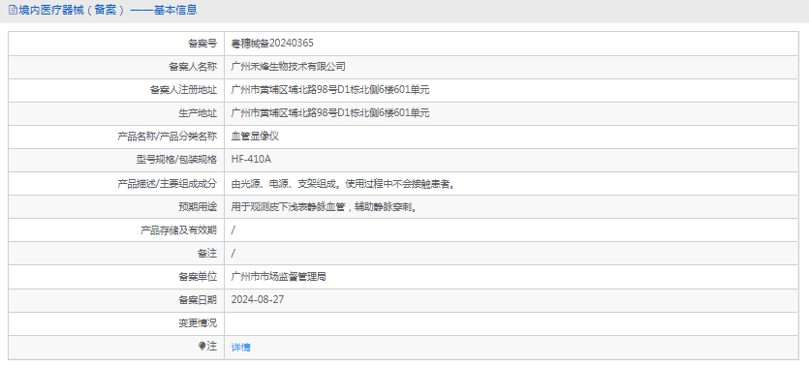This screenshot has width=809, height=366.
Task: Click the 型号规格/包装规格 label
Action: click(177, 160)
